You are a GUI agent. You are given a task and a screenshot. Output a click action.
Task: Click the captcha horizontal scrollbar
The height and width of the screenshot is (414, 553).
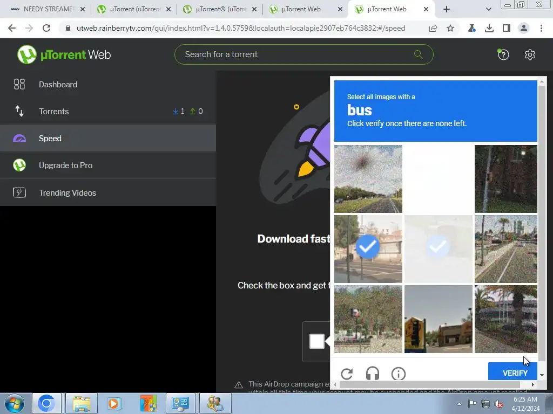pos(429,384)
